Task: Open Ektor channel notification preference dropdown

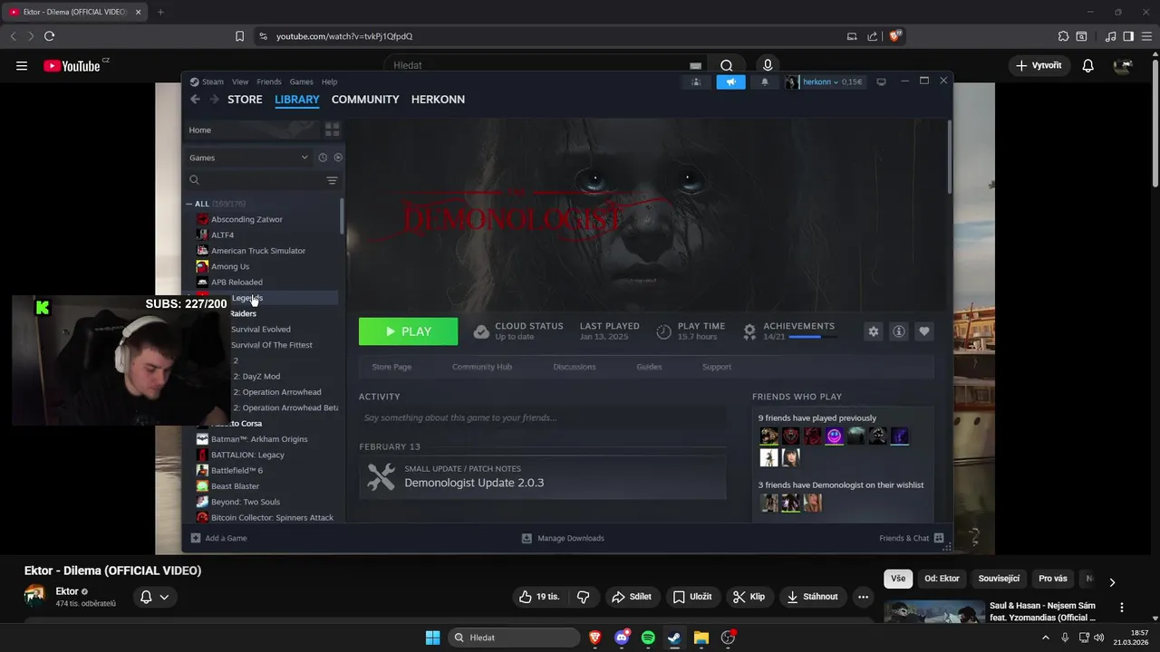Action: click(154, 597)
